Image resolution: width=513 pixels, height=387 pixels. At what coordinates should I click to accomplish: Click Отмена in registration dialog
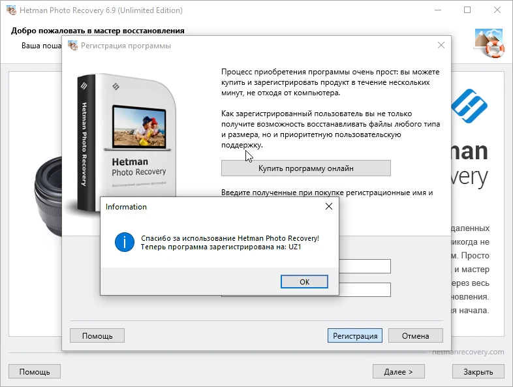[416, 335]
